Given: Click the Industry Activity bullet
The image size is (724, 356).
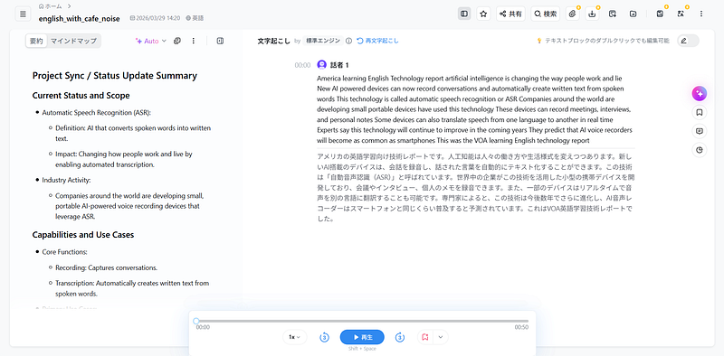Looking at the screenshot, I should tap(66, 180).
